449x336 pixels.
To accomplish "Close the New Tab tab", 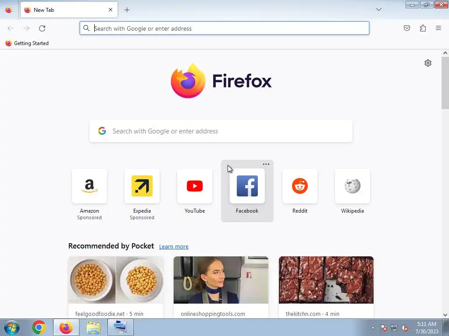I will [x=110, y=10].
